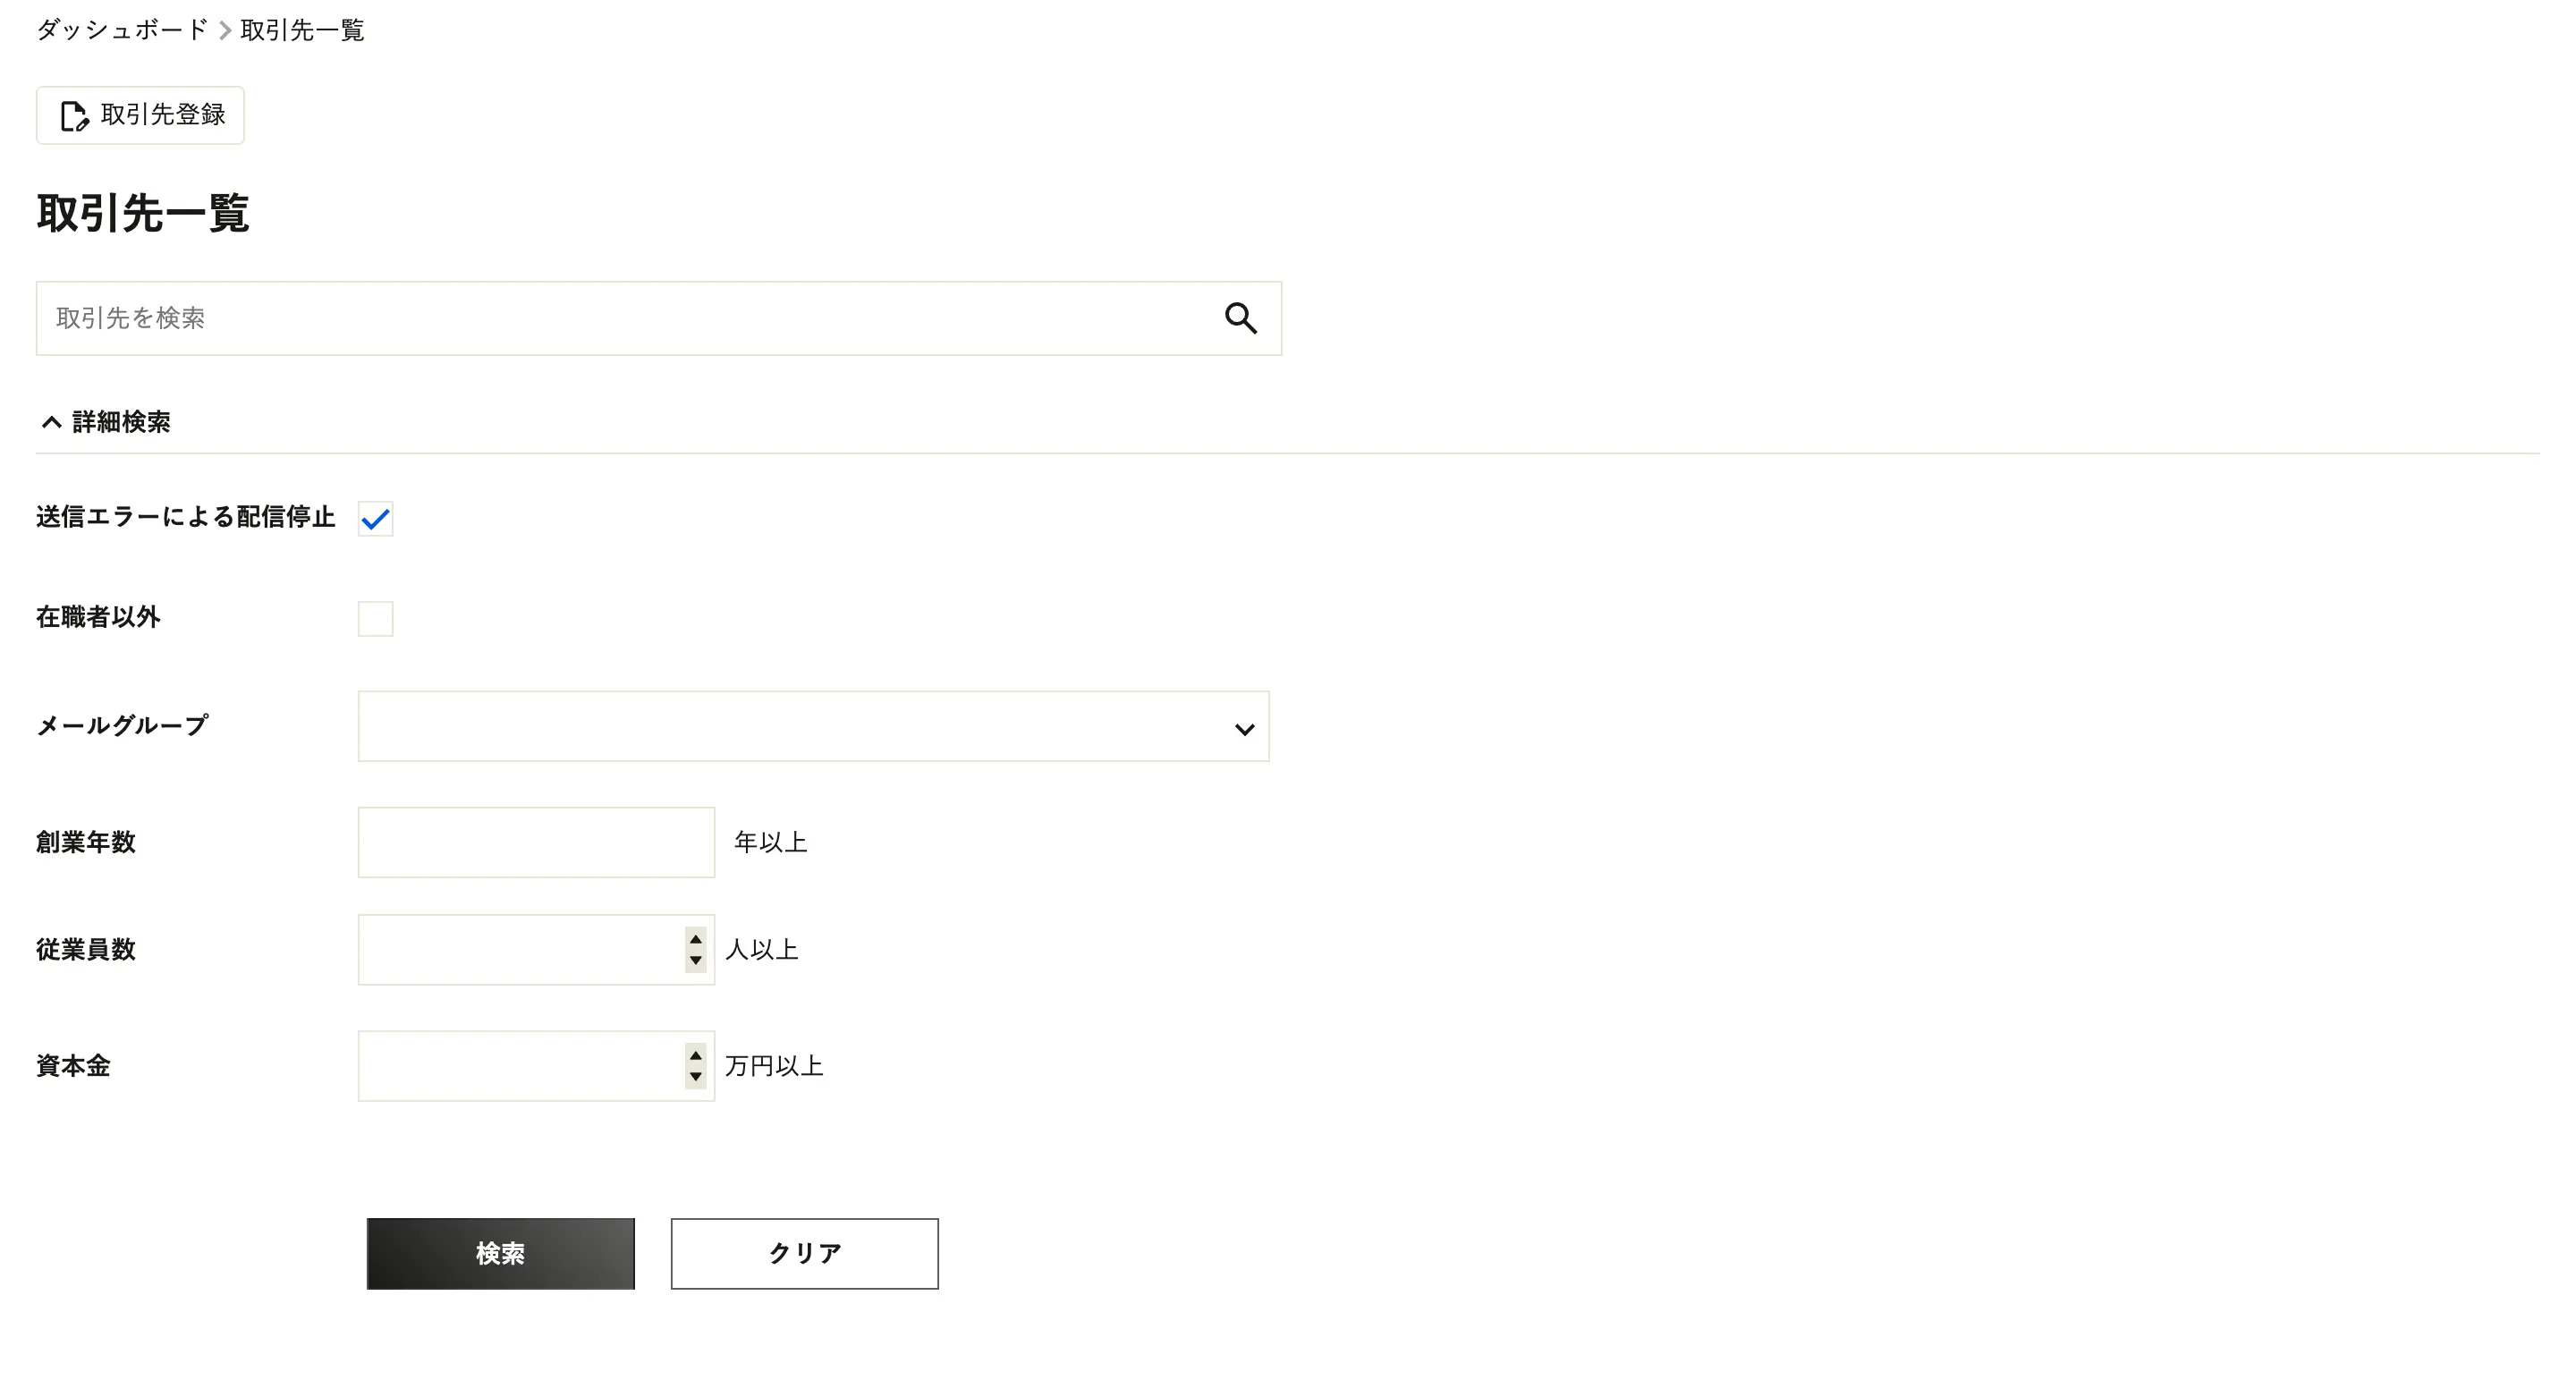Decrease 従業員数 with the down arrow

click(696, 960)
